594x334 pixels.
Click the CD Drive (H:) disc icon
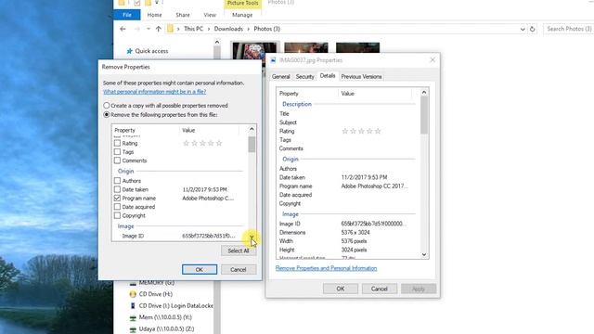pyautogui.click(x=133, y=294)
